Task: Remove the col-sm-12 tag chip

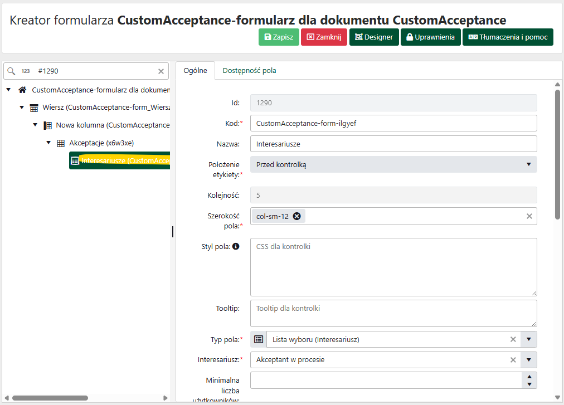Action: [x=296, y=216]
